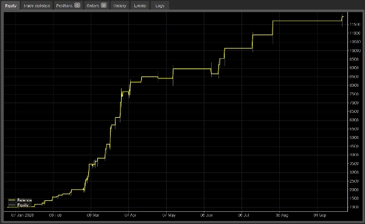Viewport: 365px width, 224px height.
Task: Click the 11500 value on the vertical axis
Action: (355, 24)
